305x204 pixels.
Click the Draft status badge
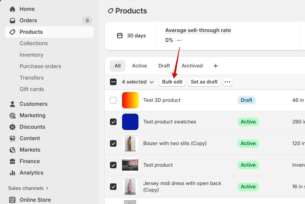click(x=246, y=100)
